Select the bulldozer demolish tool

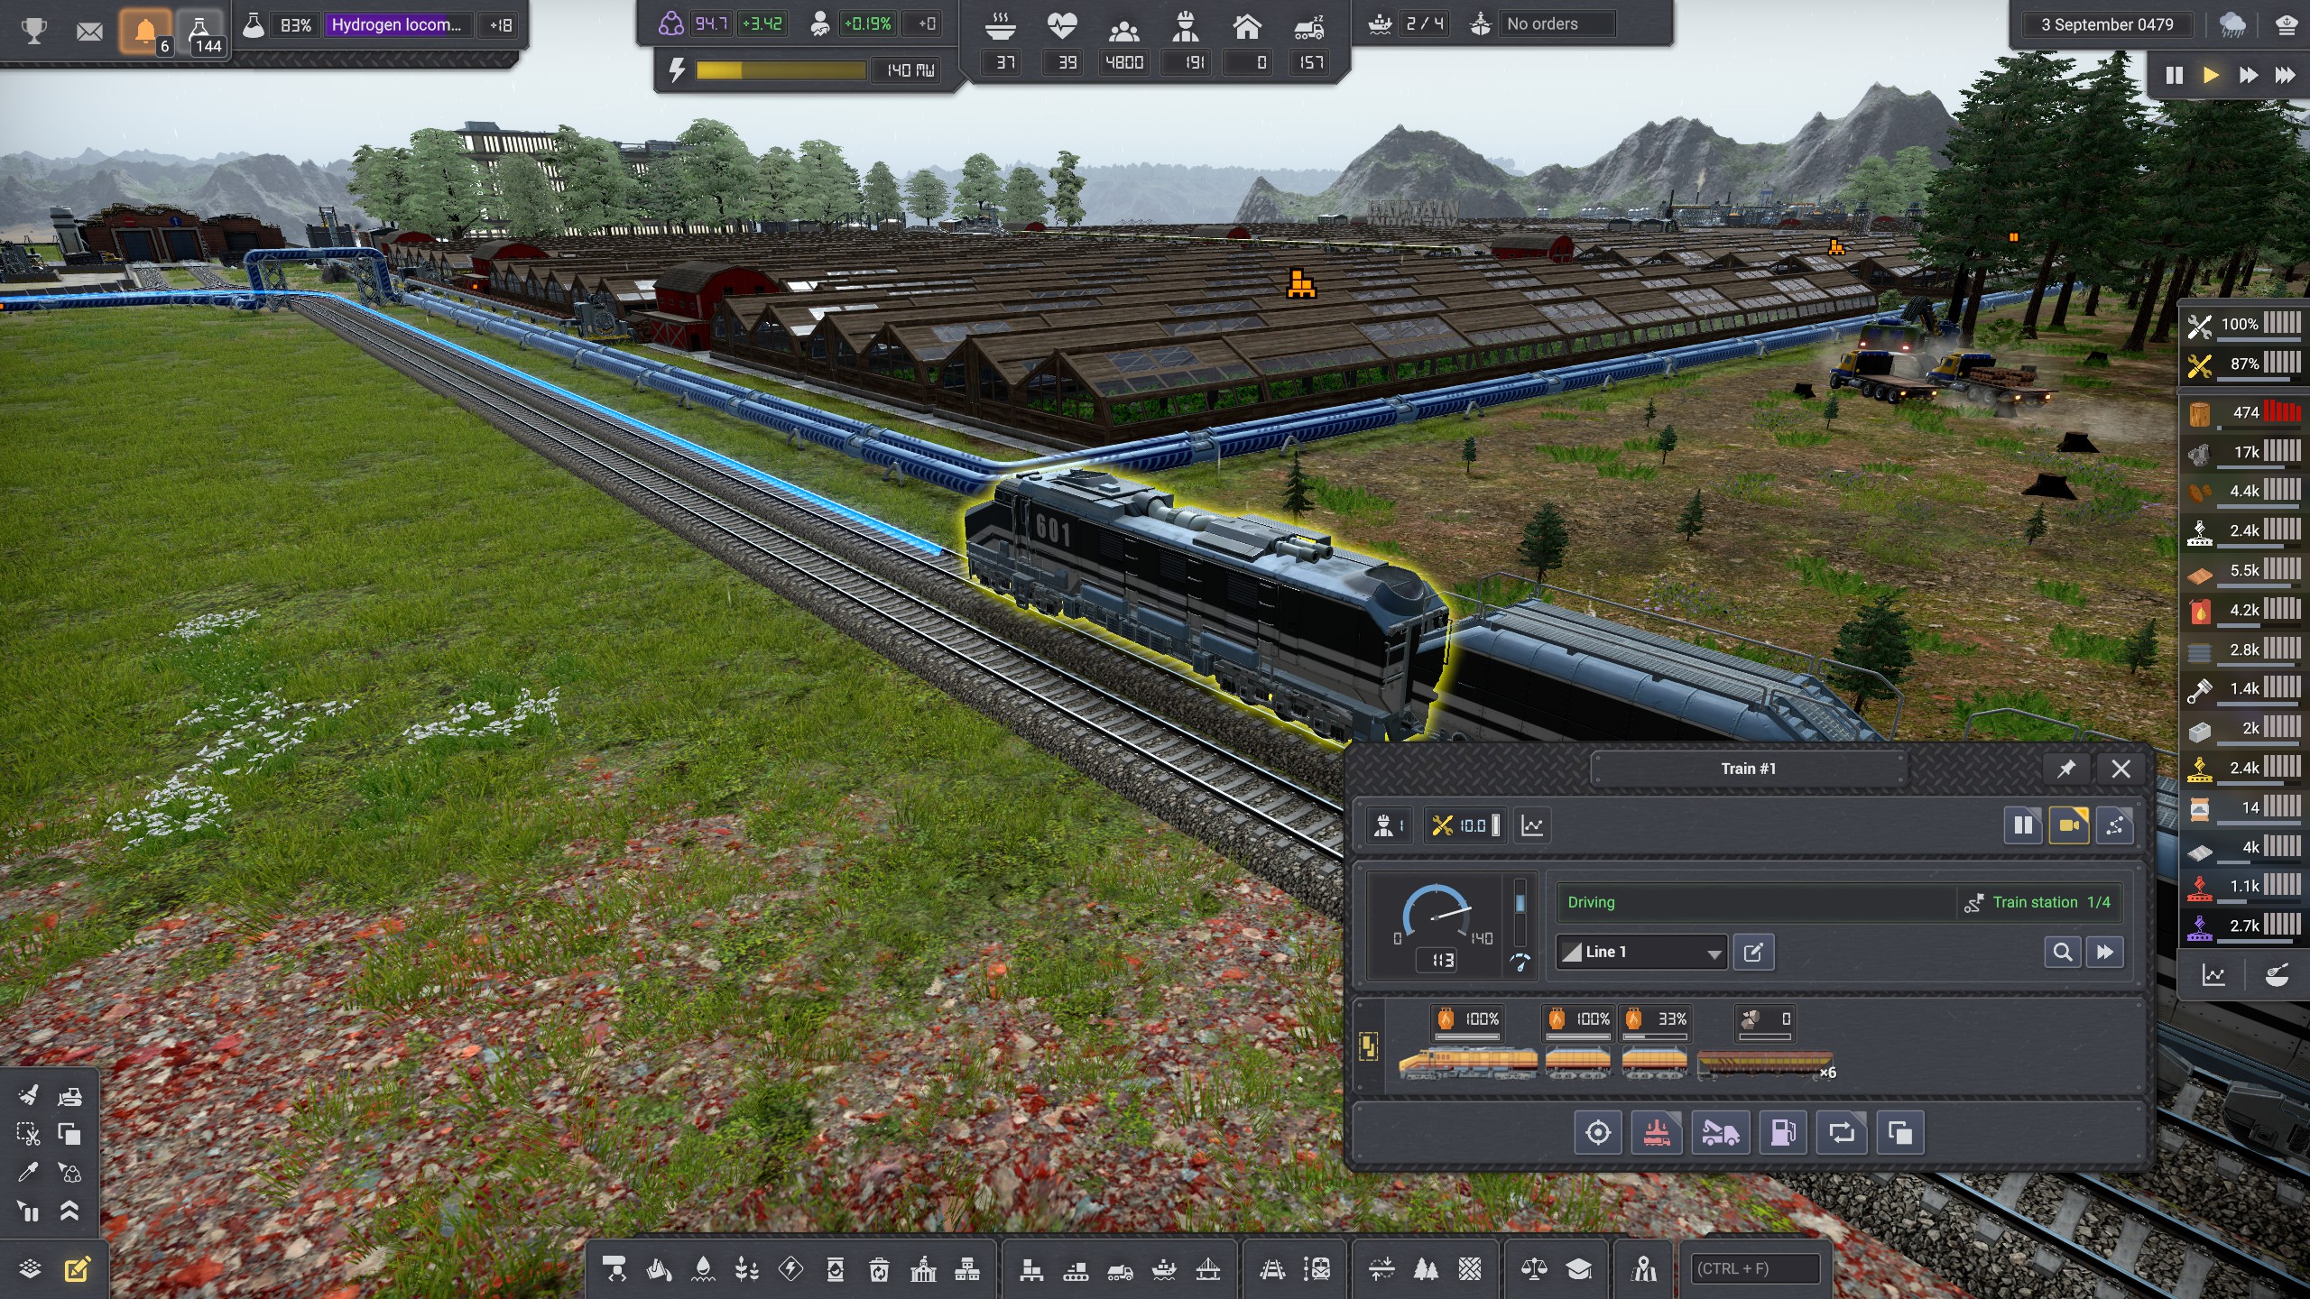(69, 1096)
